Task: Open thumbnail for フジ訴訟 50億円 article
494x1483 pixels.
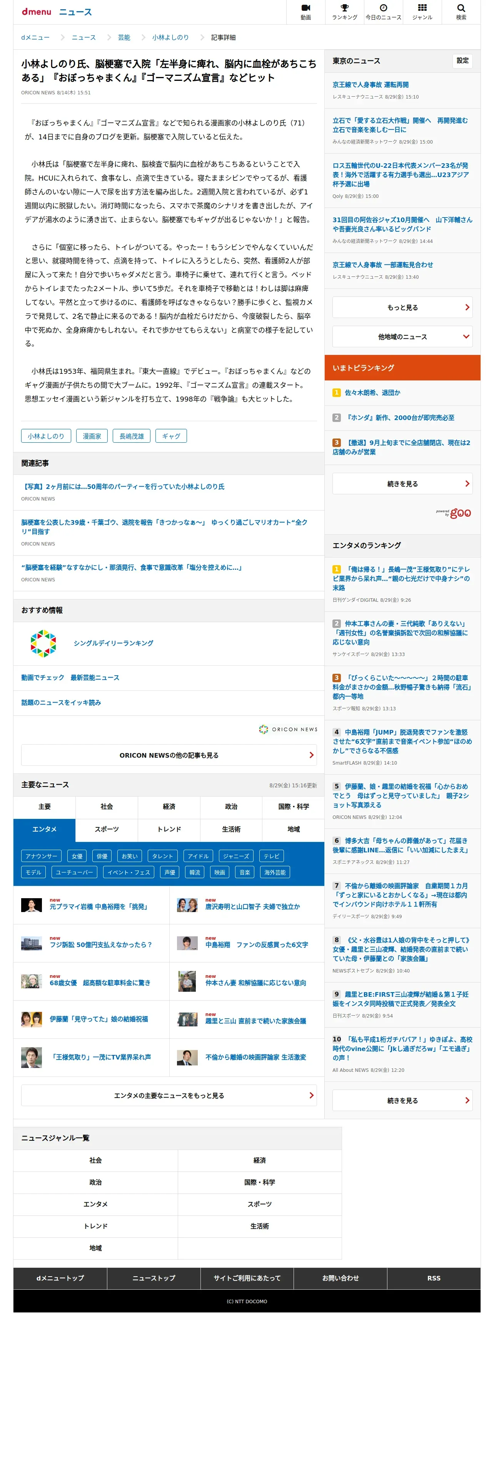Action: click(x=32, y=942)
